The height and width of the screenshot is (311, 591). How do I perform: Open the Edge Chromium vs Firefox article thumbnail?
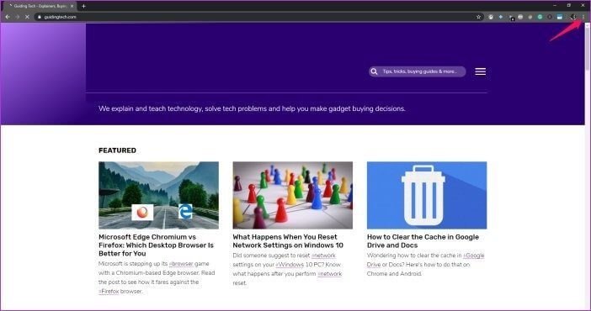pos(158,195)
